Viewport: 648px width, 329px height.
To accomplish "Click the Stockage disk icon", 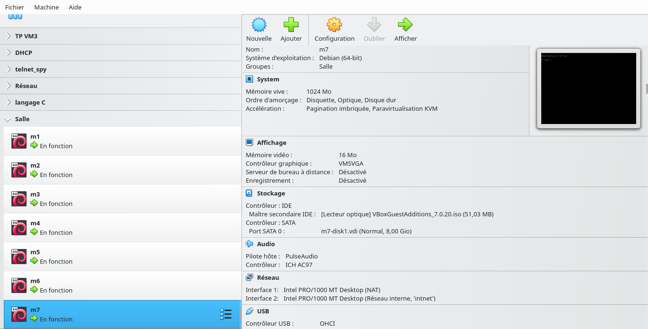I will [250, 193].
